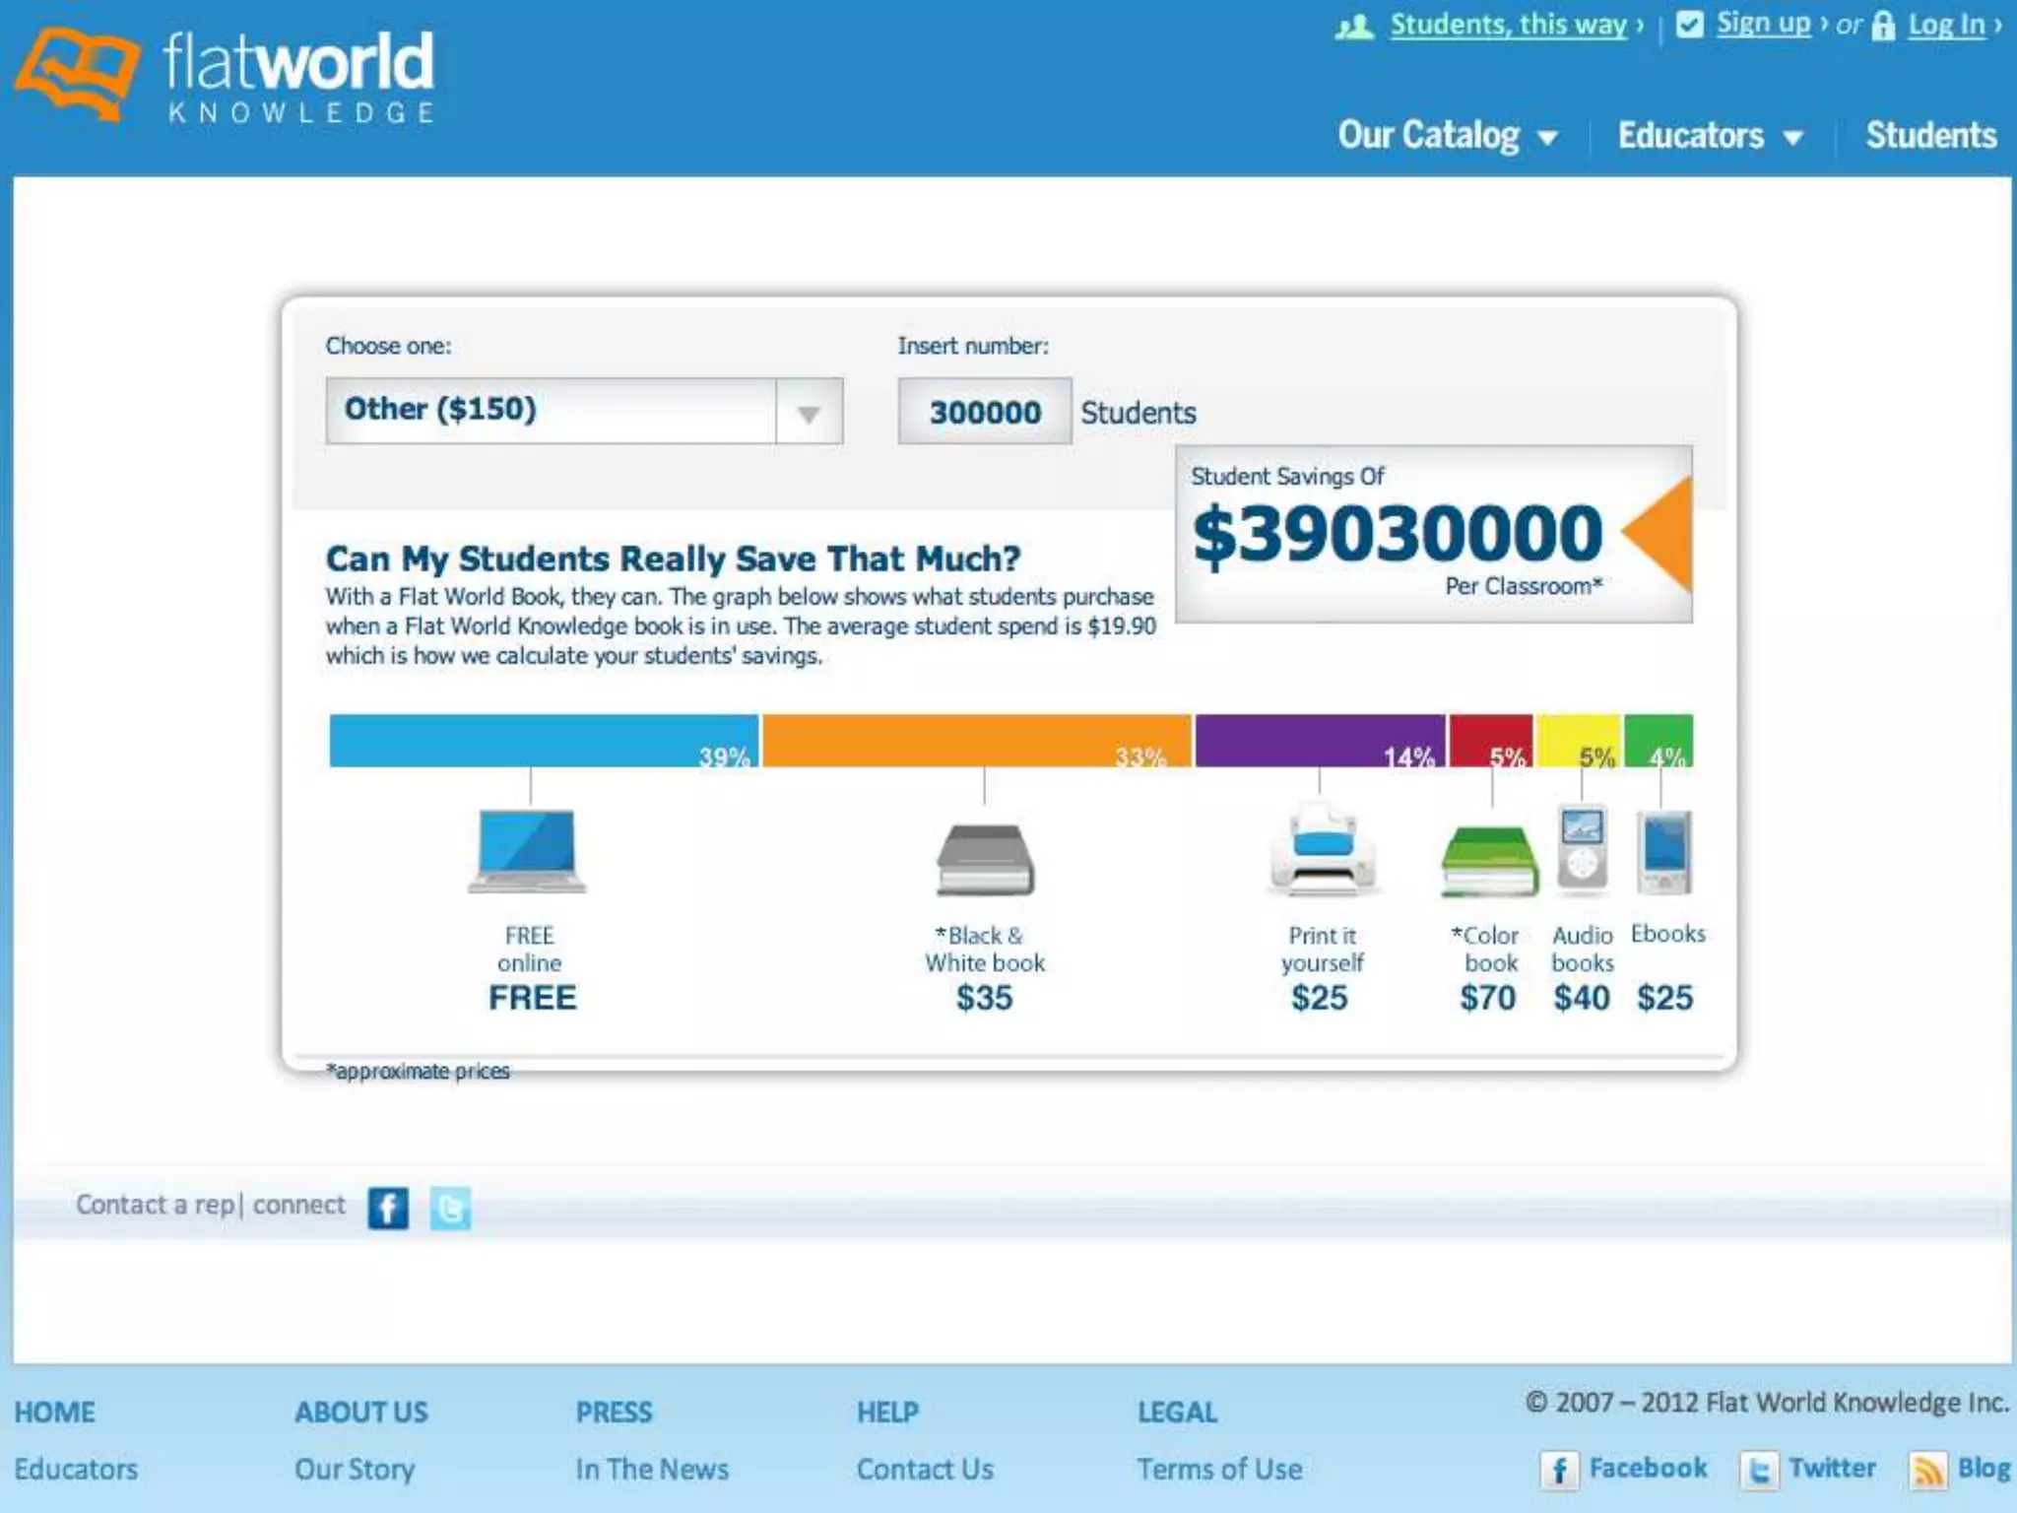Screen dimensions: 2017x1513
Task: Click the printer icon for Print it yourself
Action: tap(1322, 850)
